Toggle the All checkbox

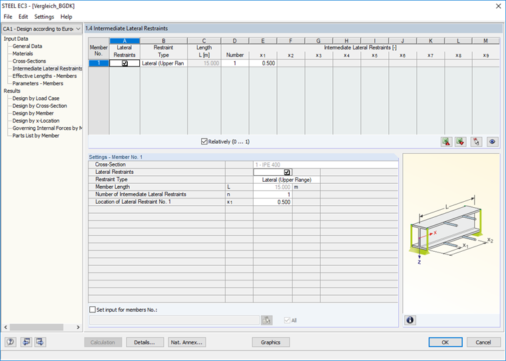287,320
